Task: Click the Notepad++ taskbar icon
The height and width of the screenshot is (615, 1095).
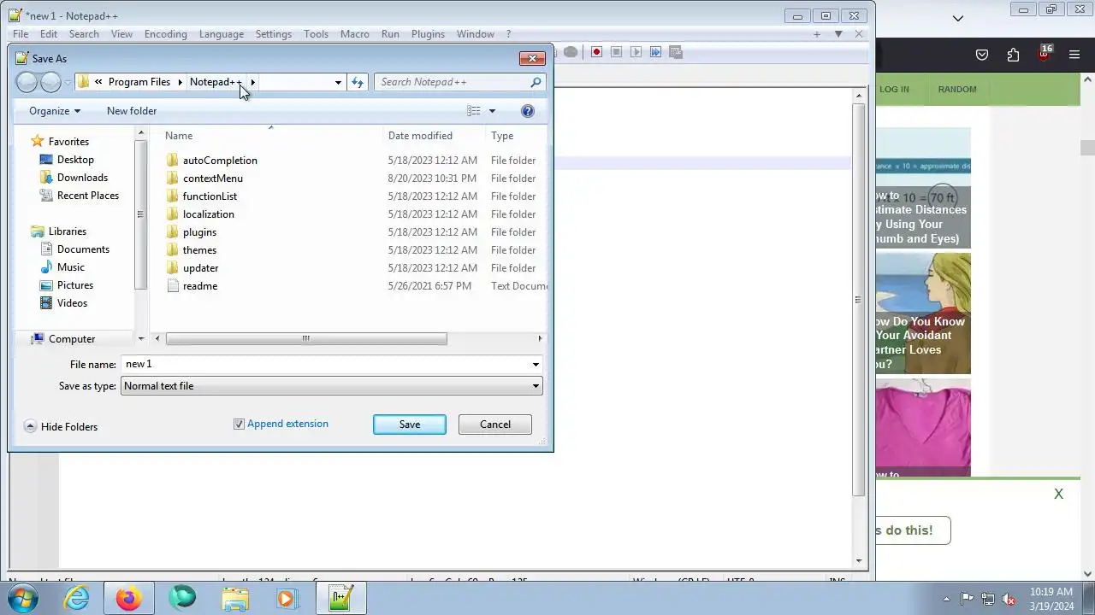Action: (340, 598)
